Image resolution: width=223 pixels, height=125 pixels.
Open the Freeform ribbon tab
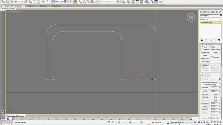[x=31, y=6]
